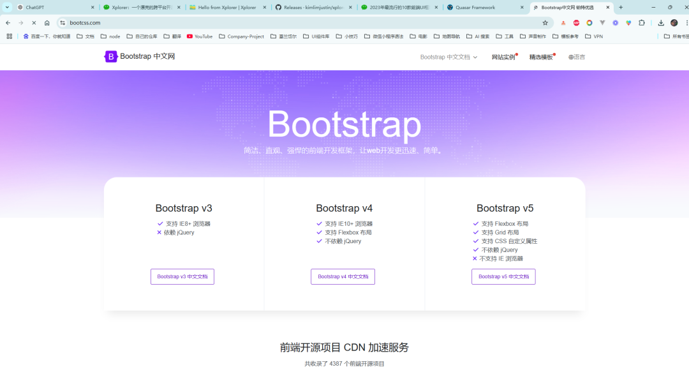Click the browser home icon
Screen dimensions: 689x374
pos(47,22)
